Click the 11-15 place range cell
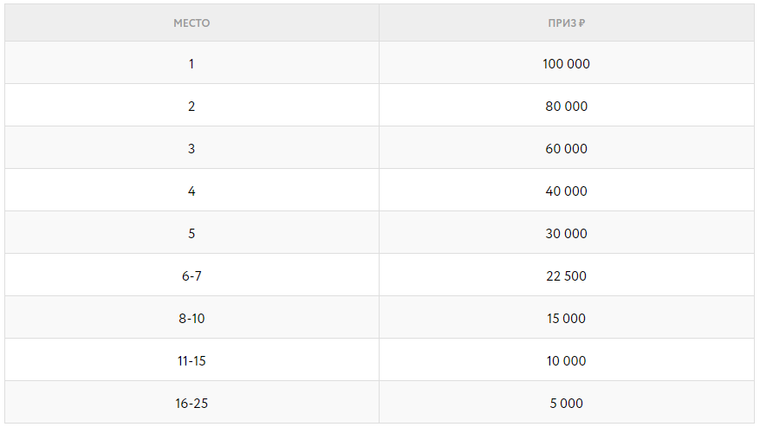 click(x=192, y=361)
